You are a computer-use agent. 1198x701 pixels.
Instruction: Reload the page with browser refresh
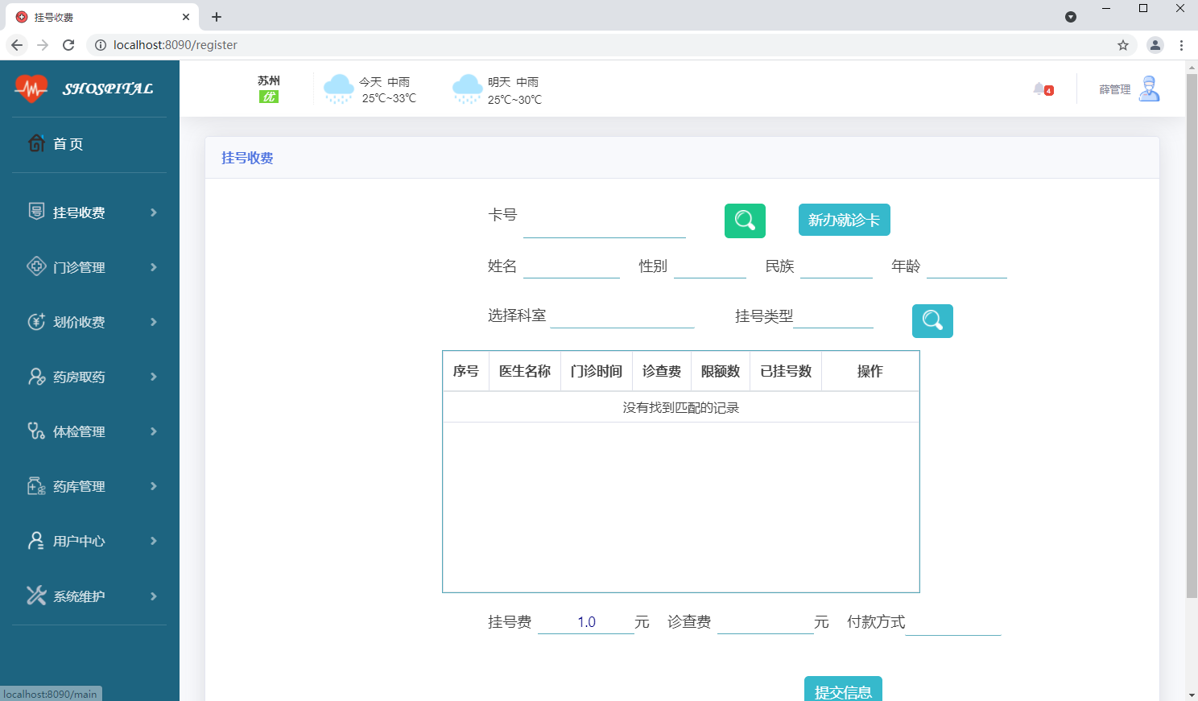click(68, 45)
